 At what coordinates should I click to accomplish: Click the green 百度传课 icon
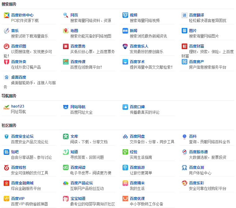click(66, 62)
